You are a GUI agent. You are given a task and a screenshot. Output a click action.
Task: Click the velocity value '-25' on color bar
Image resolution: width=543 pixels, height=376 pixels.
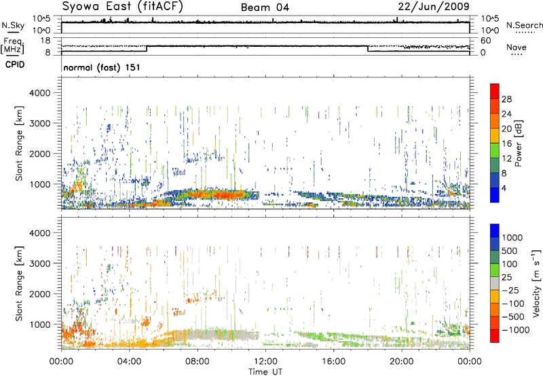pos(512,290)
